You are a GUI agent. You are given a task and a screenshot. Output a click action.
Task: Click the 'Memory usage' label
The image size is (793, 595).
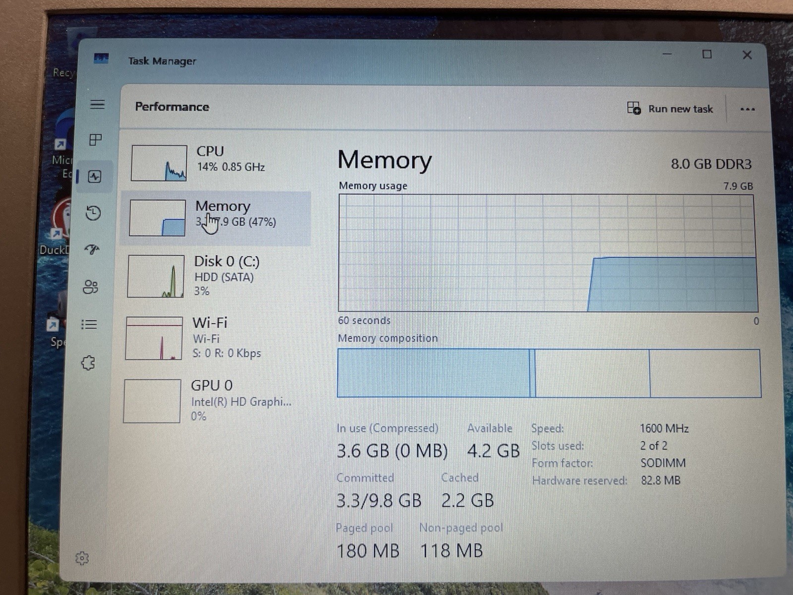(x=373, y=185)
